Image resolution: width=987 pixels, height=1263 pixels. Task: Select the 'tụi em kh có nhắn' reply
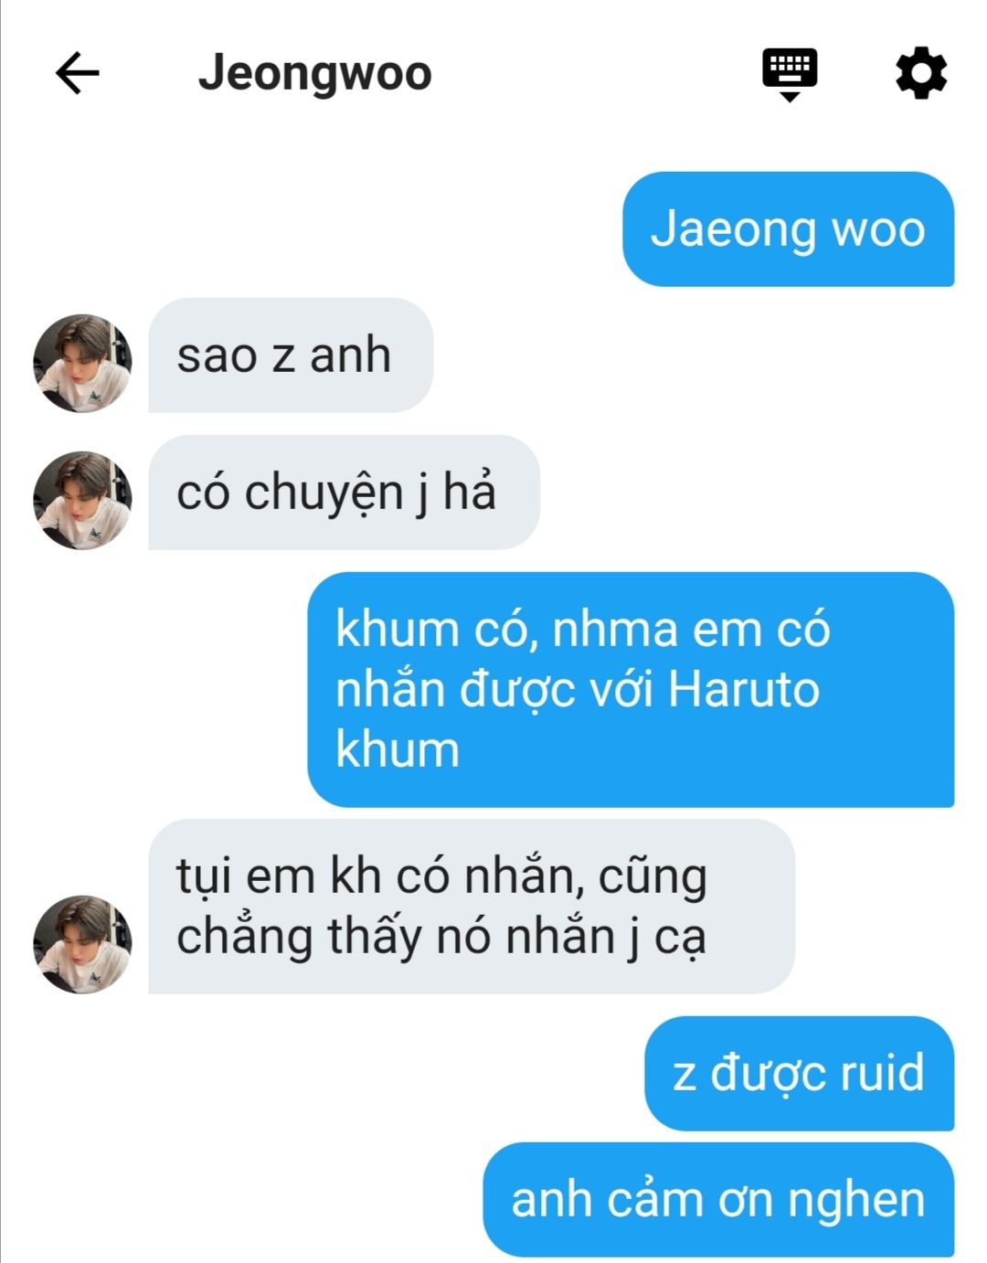472,906
